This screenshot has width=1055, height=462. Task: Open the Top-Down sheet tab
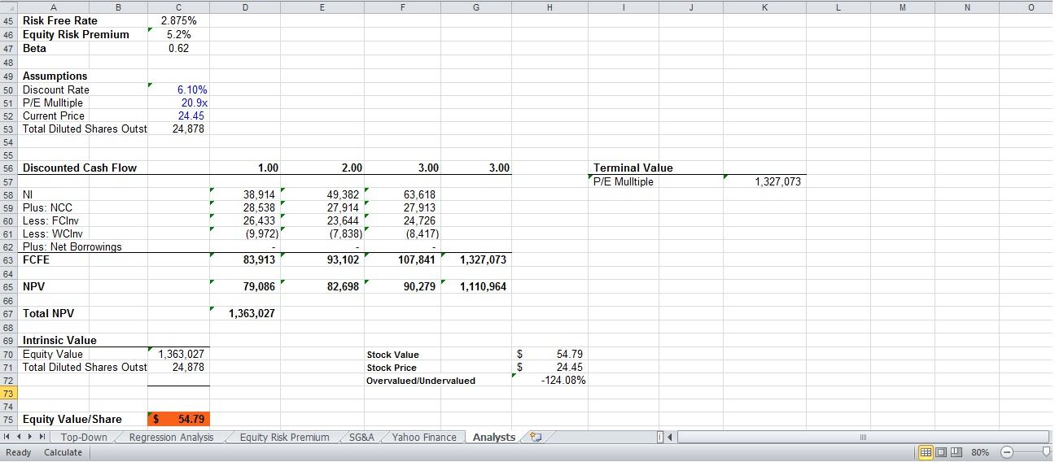(84, 438)
